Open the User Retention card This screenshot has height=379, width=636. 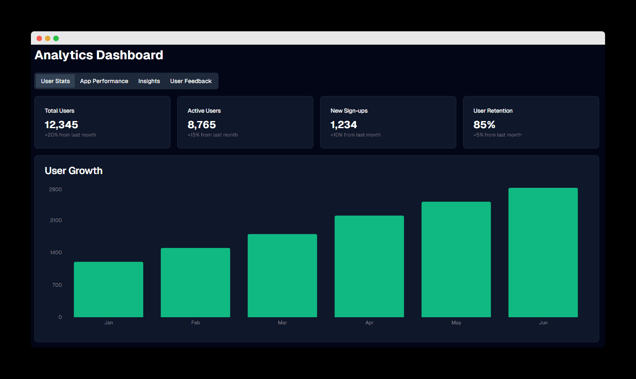pyautogui.click(x=531, y=122)
